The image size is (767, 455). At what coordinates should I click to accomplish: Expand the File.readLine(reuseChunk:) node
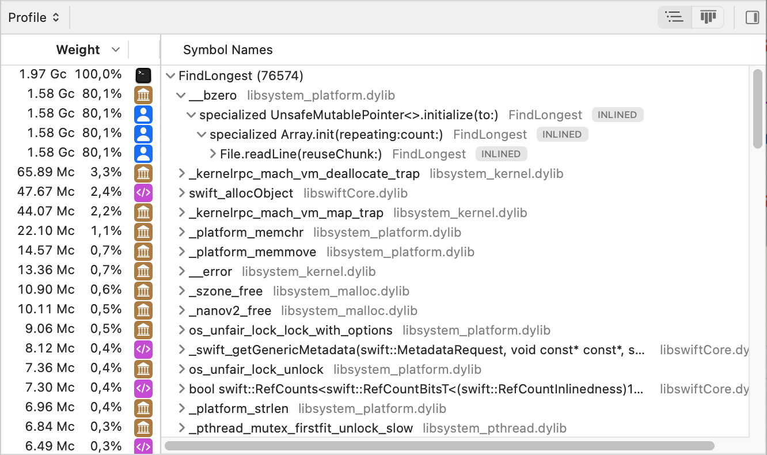[212, 154]
